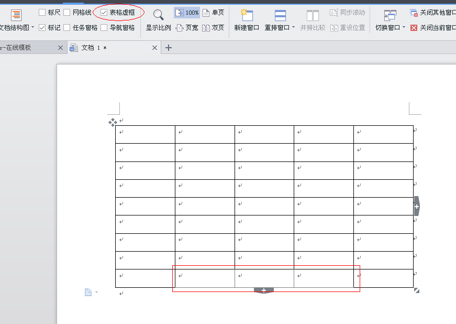
Task: Expand the 重排窗口 dropdown arrow
Action: [293, 27]
